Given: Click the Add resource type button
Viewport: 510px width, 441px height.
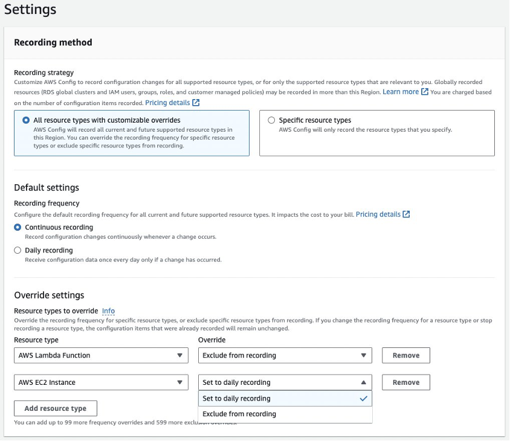Looking at the screenshot, I should coord(55,408).
